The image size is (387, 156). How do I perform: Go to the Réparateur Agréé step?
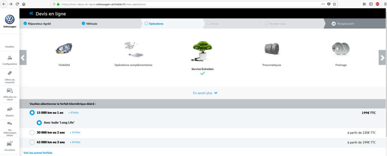37,24
